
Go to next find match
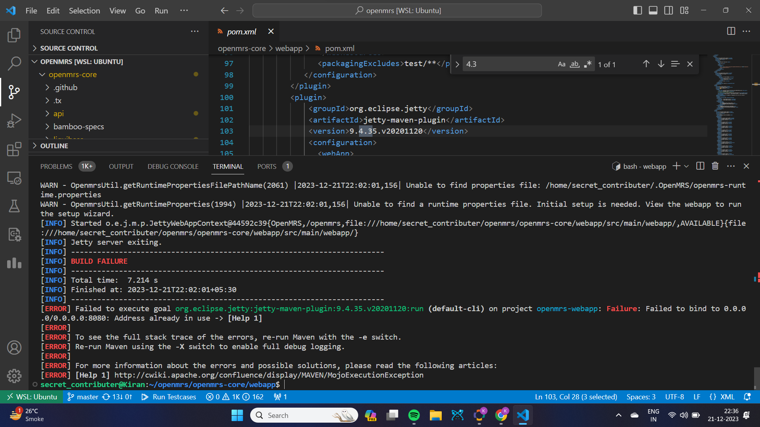click(661, 64)
